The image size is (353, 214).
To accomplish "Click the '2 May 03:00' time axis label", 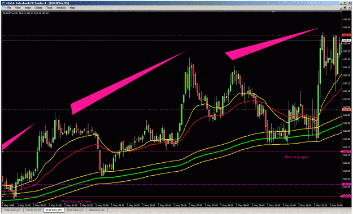I will [102, 205].
